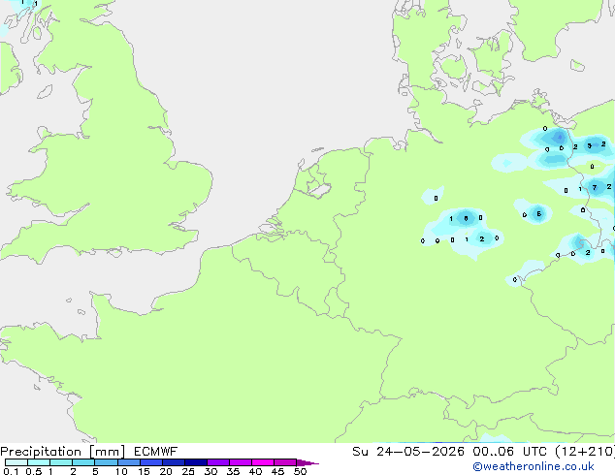Click the date text 'Su 24-05-2026'

point(408,452)
